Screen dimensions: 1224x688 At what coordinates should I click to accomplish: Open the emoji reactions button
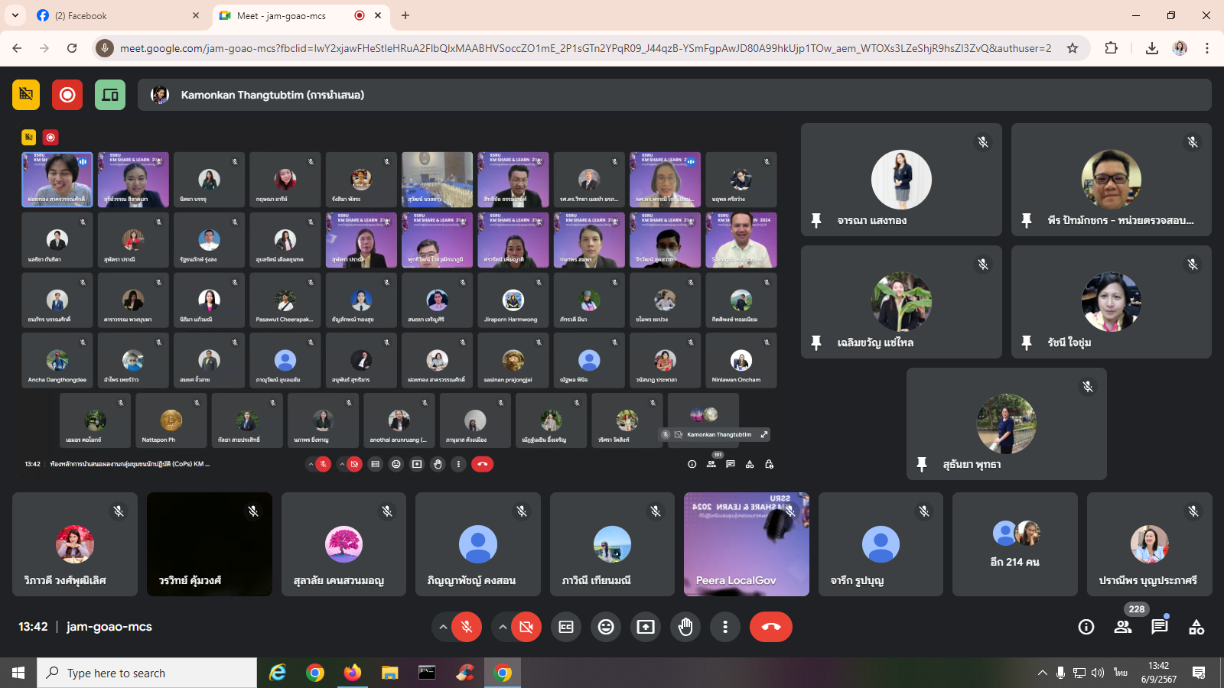[x=606, y=627]
